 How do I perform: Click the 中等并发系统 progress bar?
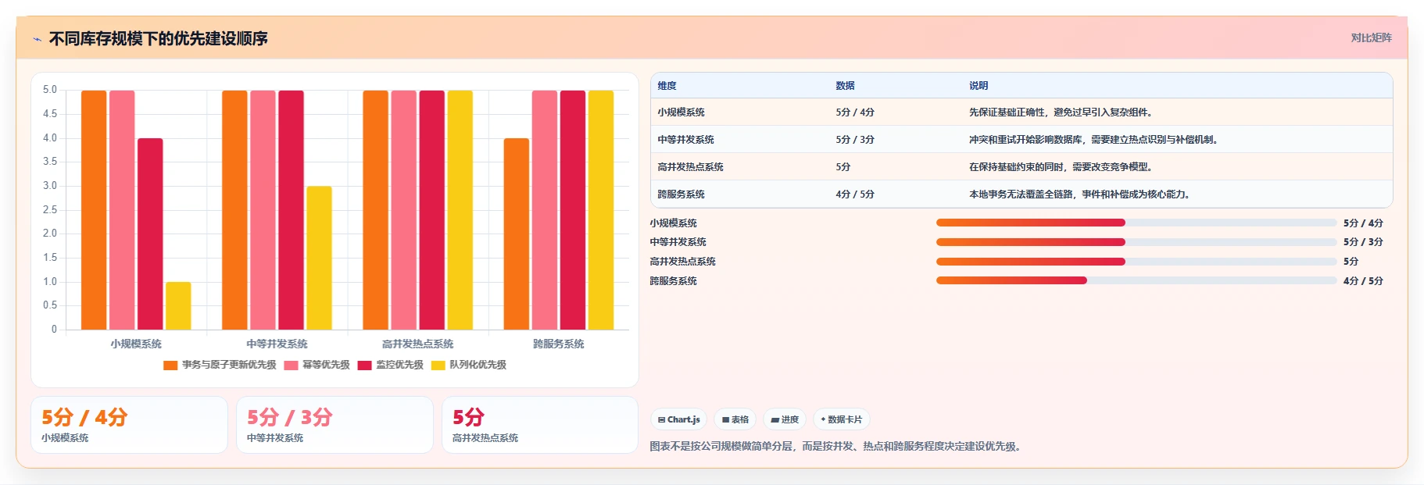pos(1136,242)
